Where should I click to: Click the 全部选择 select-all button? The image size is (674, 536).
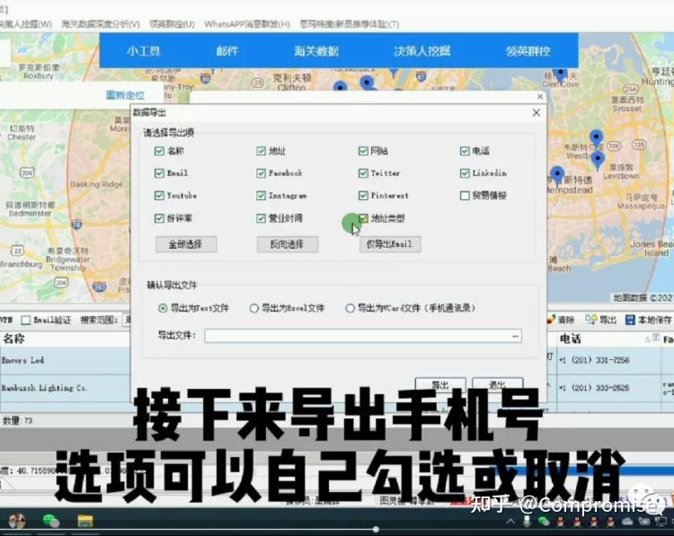click(x=186, y=244)
